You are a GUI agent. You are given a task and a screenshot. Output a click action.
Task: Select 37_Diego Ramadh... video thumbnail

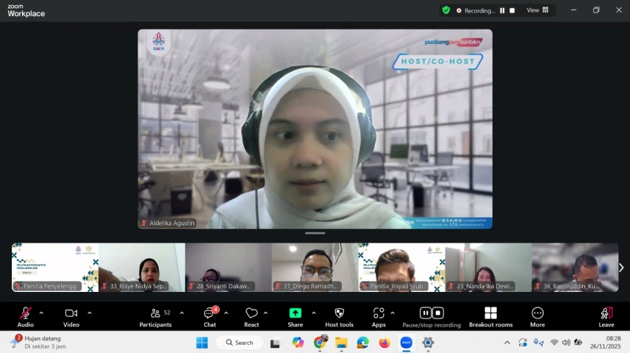tap(315, 268)
